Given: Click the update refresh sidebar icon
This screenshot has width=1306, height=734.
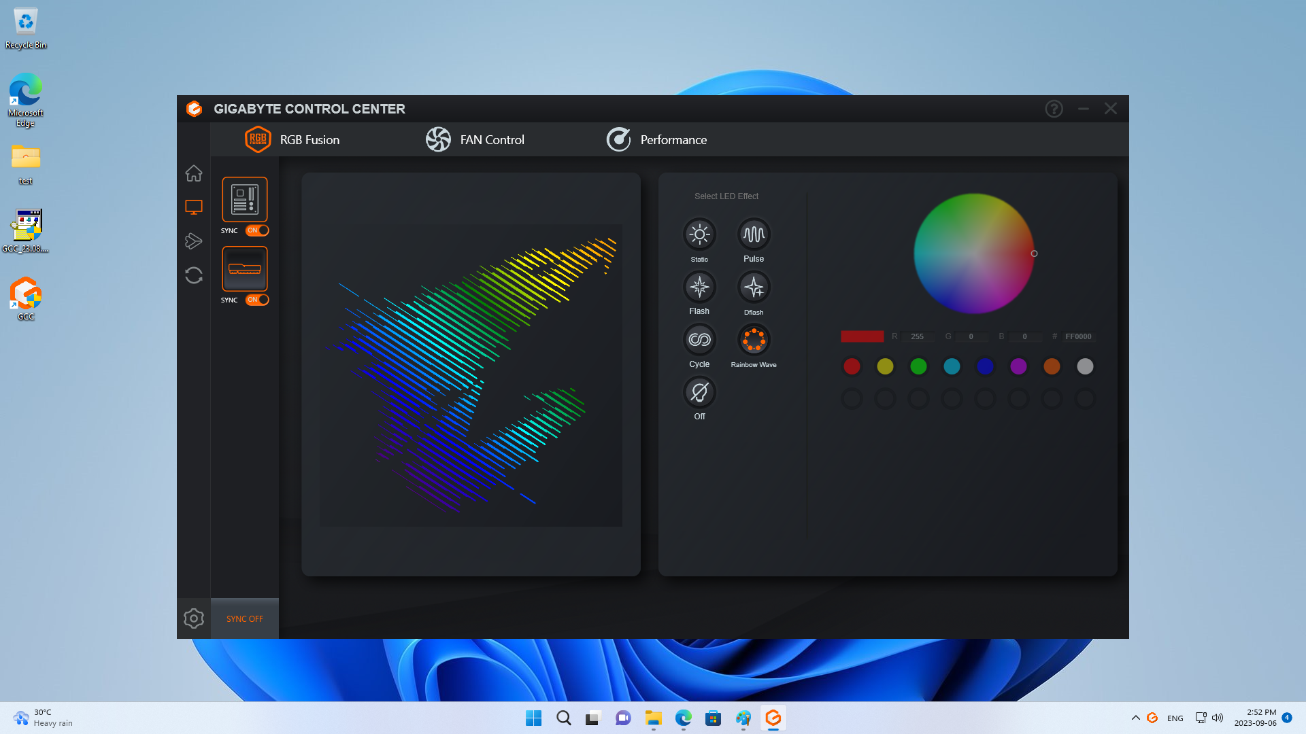Looking at the screenshot, I should (x=194, y=275).
